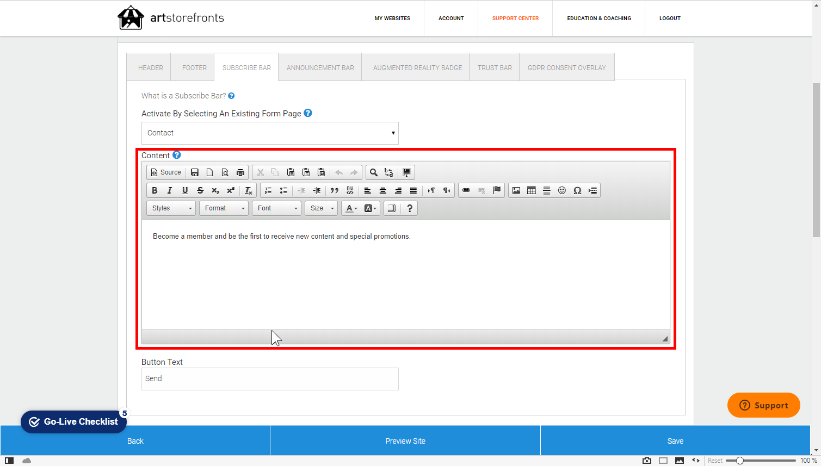Switch to the Announcement Bar tab
Screen dimensions: 821x466
(x=320, y=67)
